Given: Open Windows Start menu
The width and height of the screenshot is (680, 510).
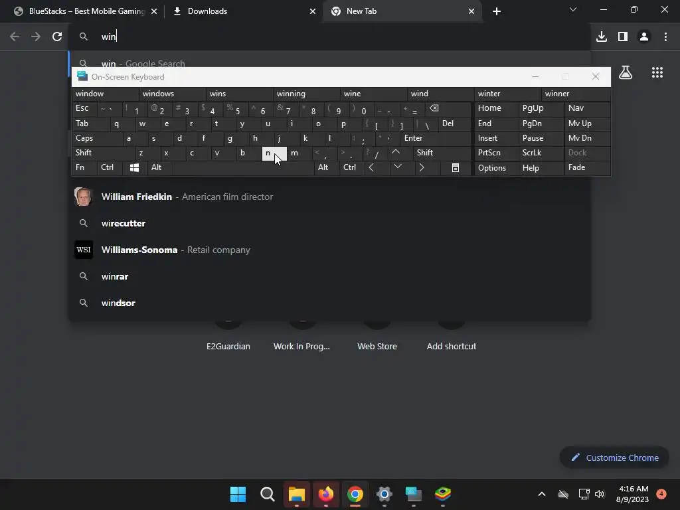Looking at the screenshot, I should pos(238,494).
